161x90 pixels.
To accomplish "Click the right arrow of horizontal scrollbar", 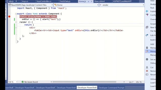I will coord(124,82).
